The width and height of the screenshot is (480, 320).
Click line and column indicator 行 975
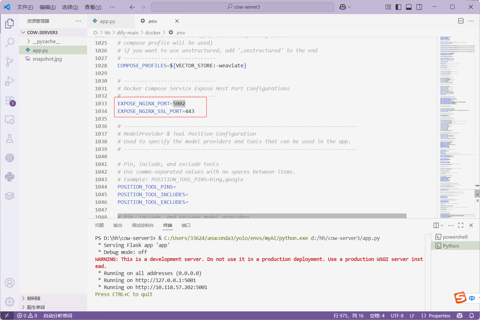click(x=348, y=316)
